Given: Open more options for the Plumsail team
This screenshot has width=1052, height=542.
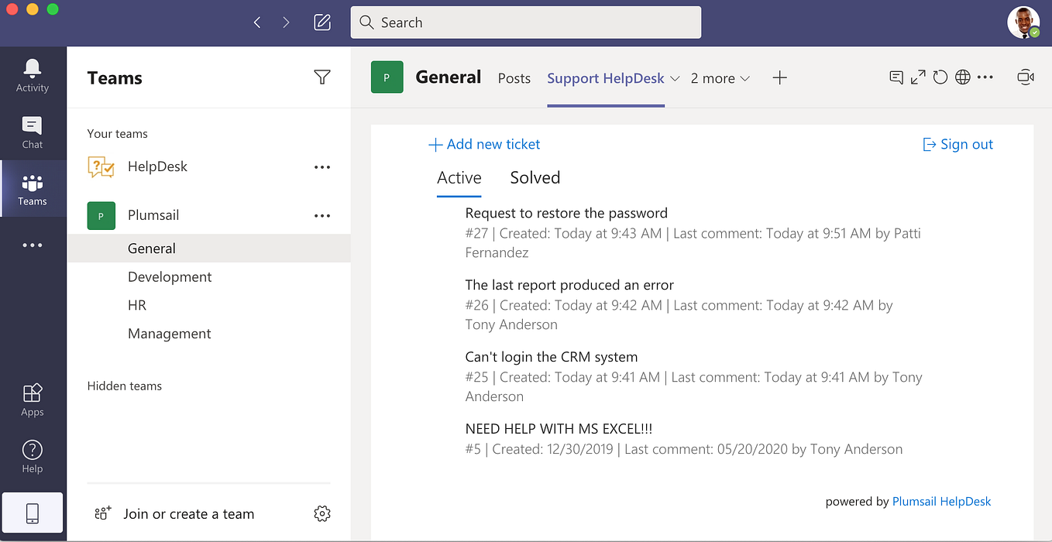Looking at the screenshot, I should [x=321, y=215].
